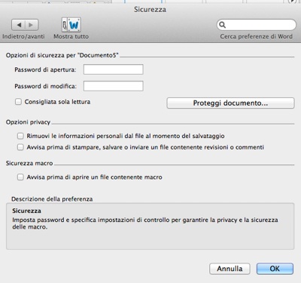This screenshot has width=301, height=283.
Task: Click the Indietro/avanti label
Action: tap(23, 36)
